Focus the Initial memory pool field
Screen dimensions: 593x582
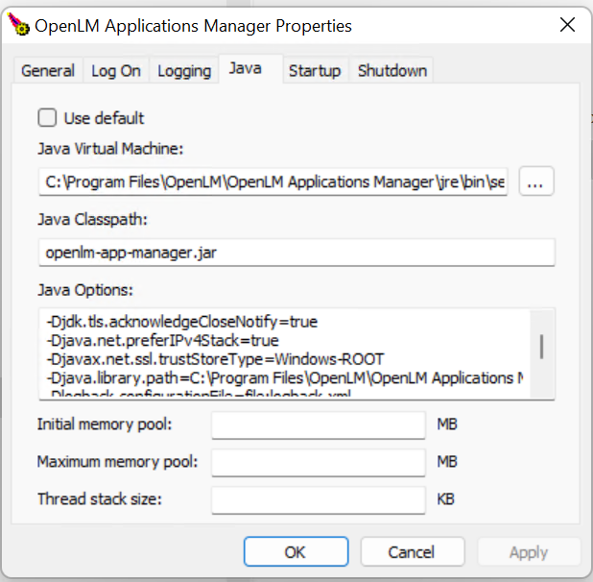click(318, 424)
